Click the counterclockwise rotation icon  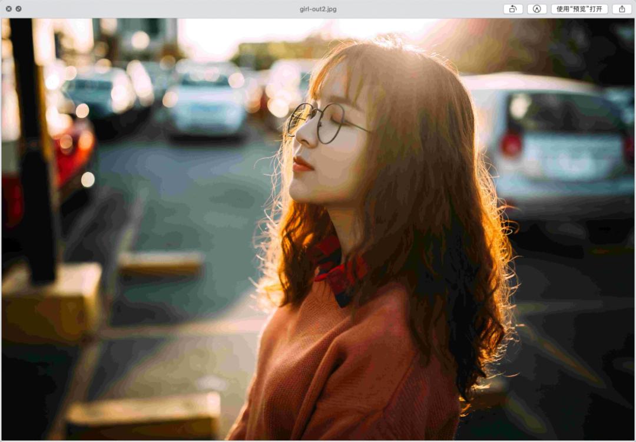(x=512, y=9)
